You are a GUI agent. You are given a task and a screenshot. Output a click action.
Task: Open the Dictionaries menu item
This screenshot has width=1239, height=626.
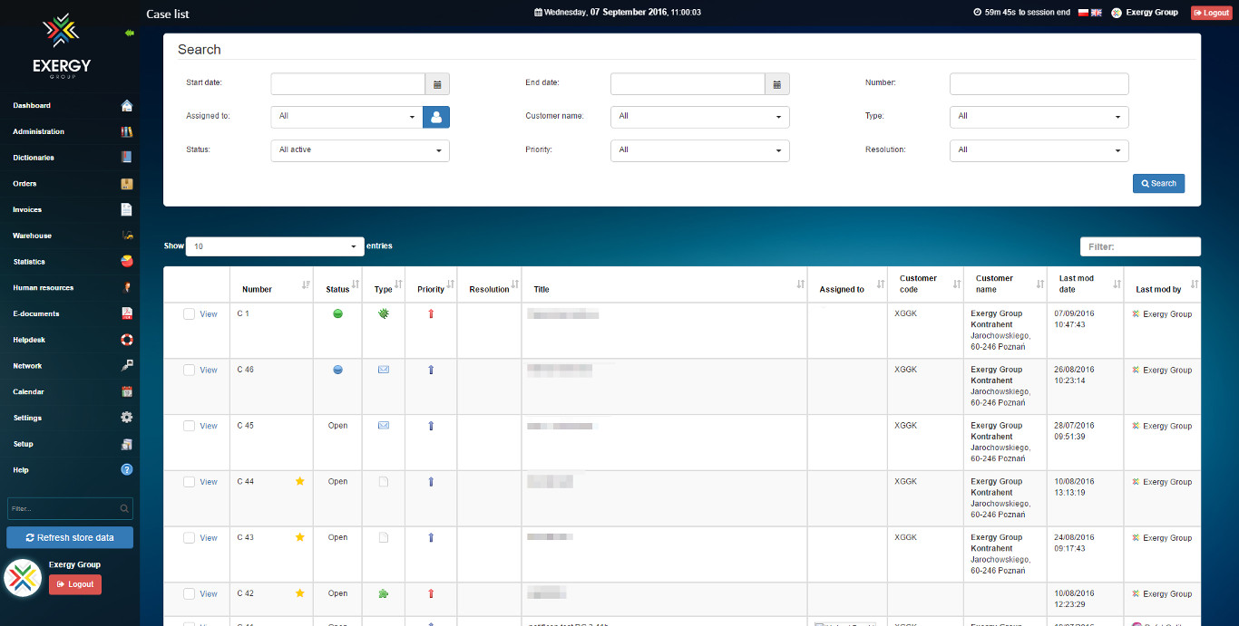[x=70, y=158]
